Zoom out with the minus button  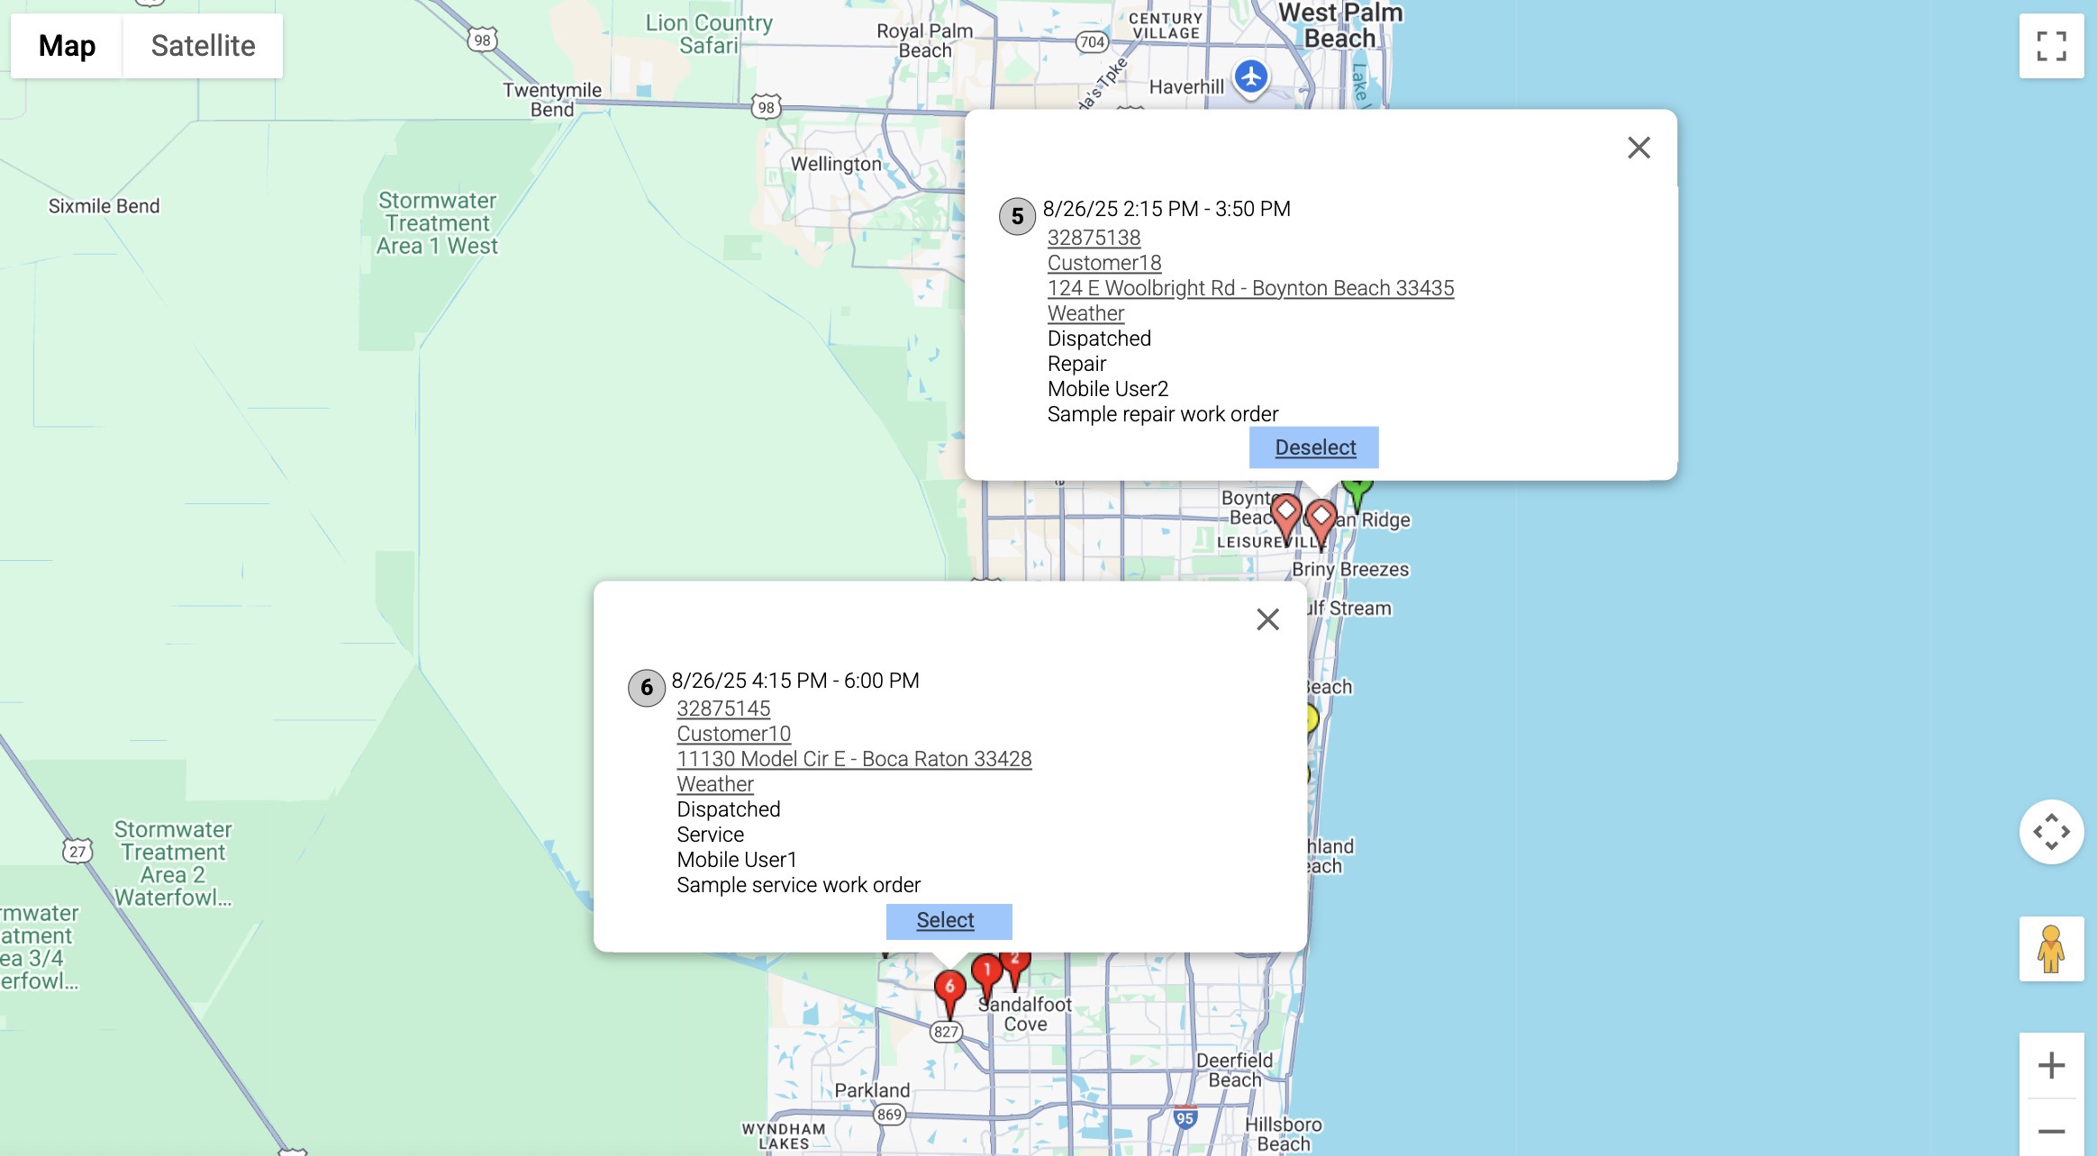[2051, 1131]
